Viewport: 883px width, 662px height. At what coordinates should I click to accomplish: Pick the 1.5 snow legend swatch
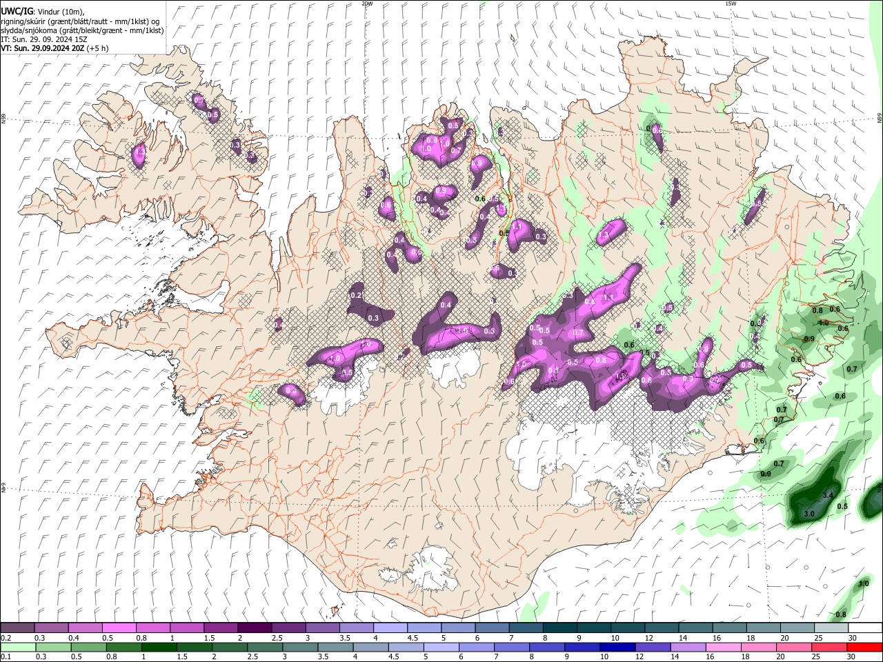coord(221,628)
